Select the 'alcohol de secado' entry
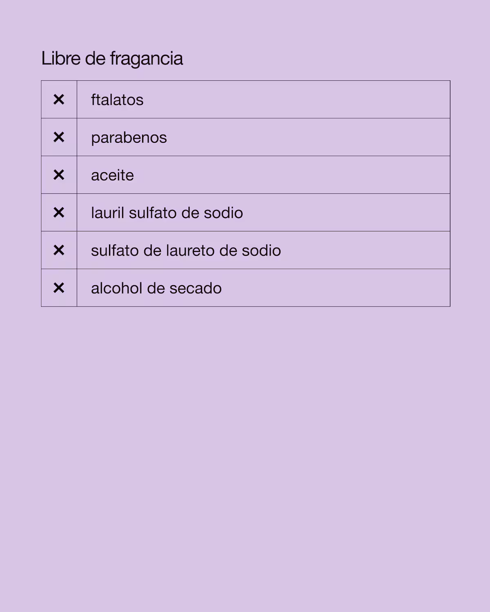This screenshot has height=612, width=490. pos(156,288)
